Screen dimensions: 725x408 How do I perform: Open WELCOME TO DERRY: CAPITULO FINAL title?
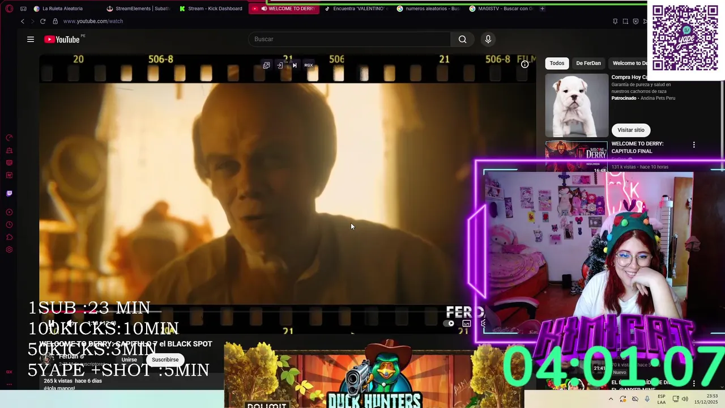click(x=637, y=147)
